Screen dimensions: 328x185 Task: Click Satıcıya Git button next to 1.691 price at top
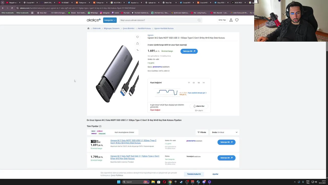(x=189, y=51)
